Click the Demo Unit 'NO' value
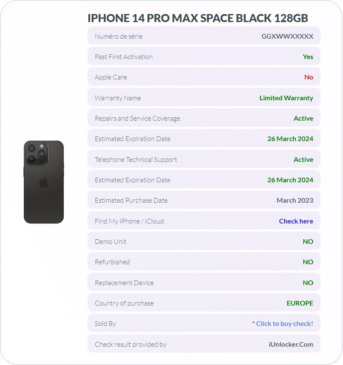 (308, 242)
